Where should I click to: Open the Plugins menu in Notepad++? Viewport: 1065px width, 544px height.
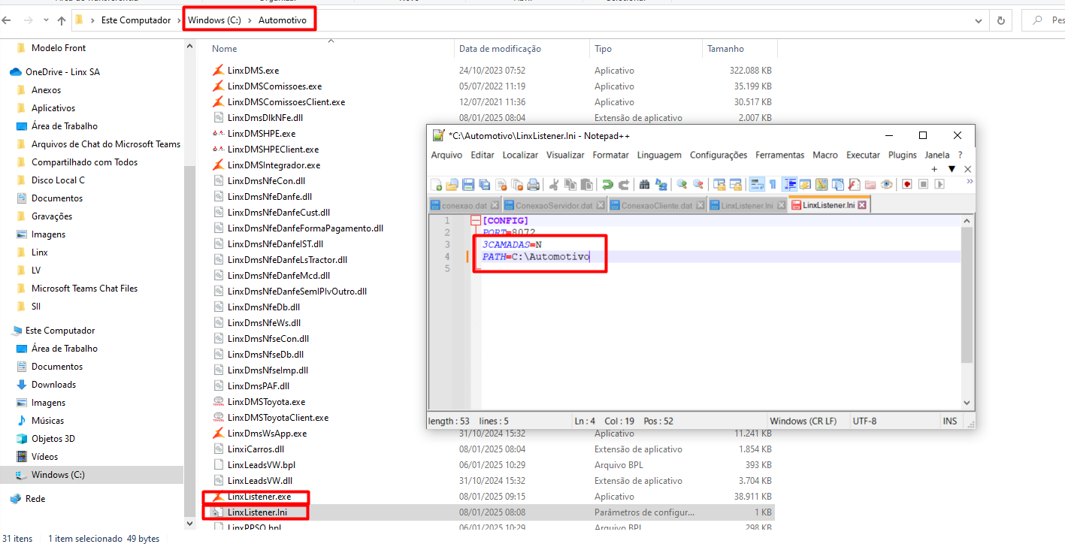(x=903, y=155)
